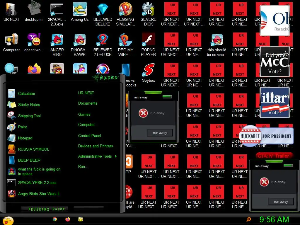The width and height of the screenshot is (300, 225).
Task: Open the PEGGING SIMULAT... desktop icon
Action: pyautogui.click(x=125, y=14)
